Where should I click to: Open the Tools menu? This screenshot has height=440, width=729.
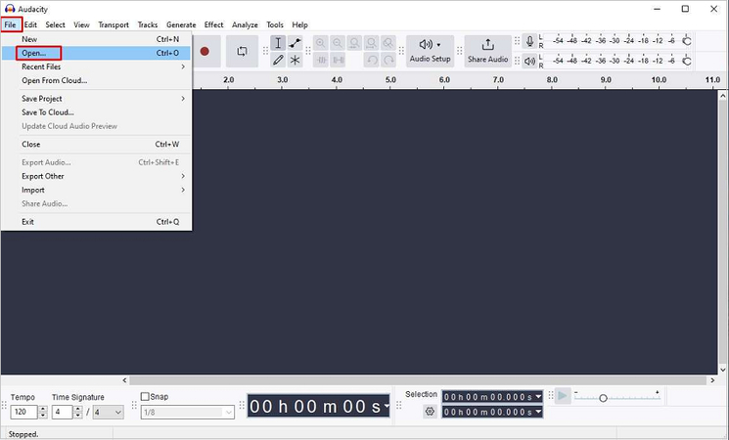click(275, 24)
